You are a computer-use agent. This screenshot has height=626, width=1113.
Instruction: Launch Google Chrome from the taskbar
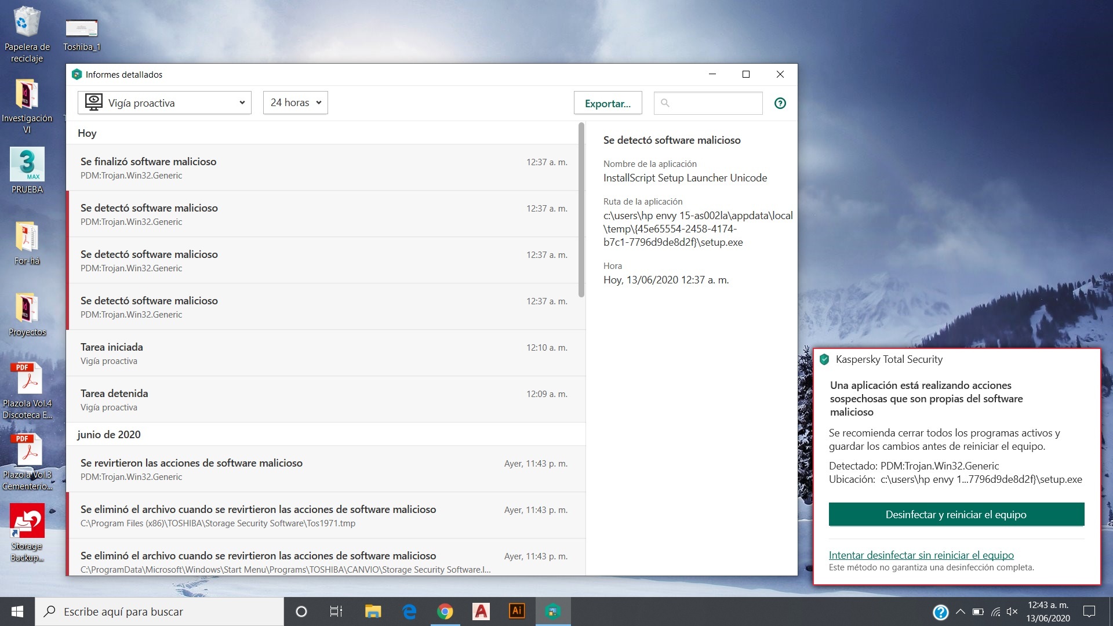445,612
